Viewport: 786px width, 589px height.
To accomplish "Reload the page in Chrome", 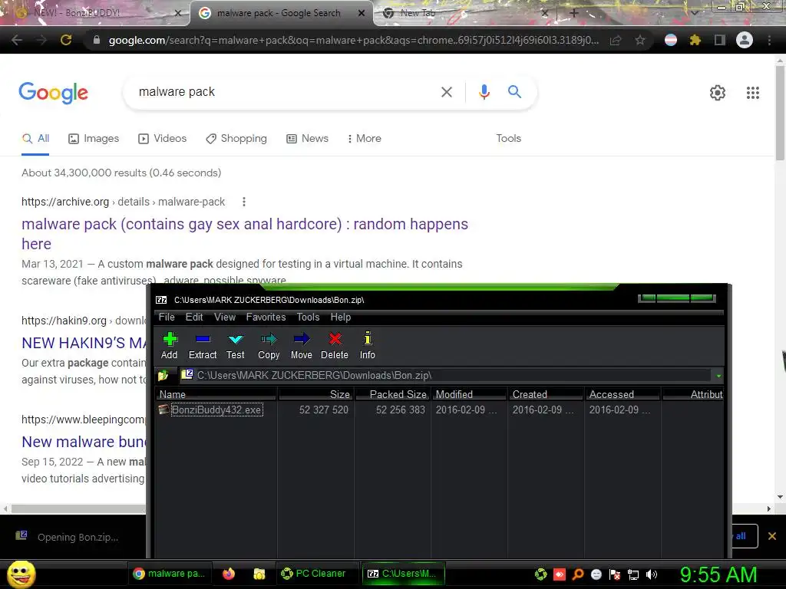I will [66, 40].
